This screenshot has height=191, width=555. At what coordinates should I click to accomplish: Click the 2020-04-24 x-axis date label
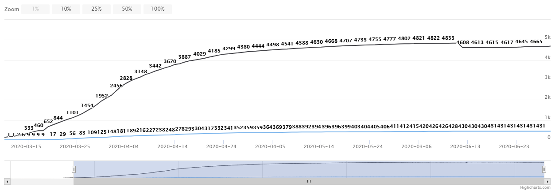point(224,146)
